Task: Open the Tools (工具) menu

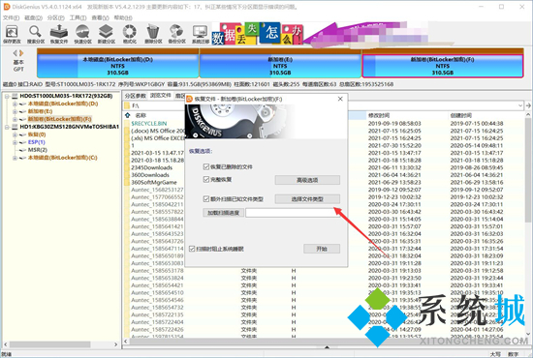Action: pos(78,17)
